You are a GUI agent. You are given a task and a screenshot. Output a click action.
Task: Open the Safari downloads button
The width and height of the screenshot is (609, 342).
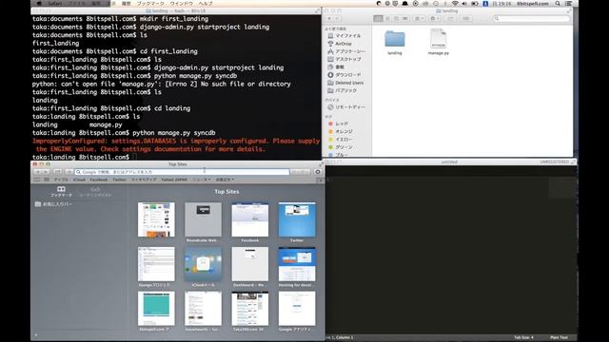coord(318,172)
